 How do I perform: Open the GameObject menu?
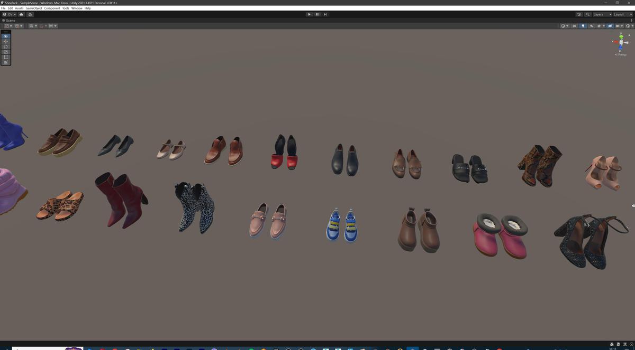pyautogui.click(x=34, y=8)
